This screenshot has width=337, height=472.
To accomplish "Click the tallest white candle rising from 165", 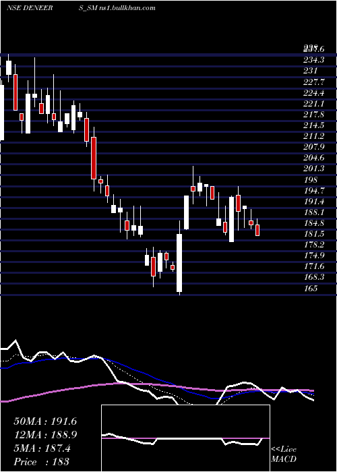I will coord(179,263).
